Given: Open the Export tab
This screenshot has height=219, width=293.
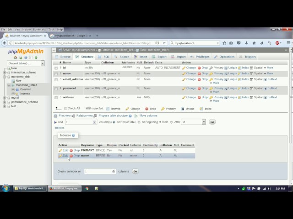Looking at the screenshot, I should (159, 57).
